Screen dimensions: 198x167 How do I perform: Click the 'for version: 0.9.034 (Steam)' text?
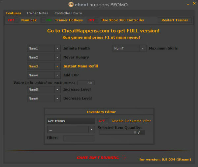[x=165, y=159]
